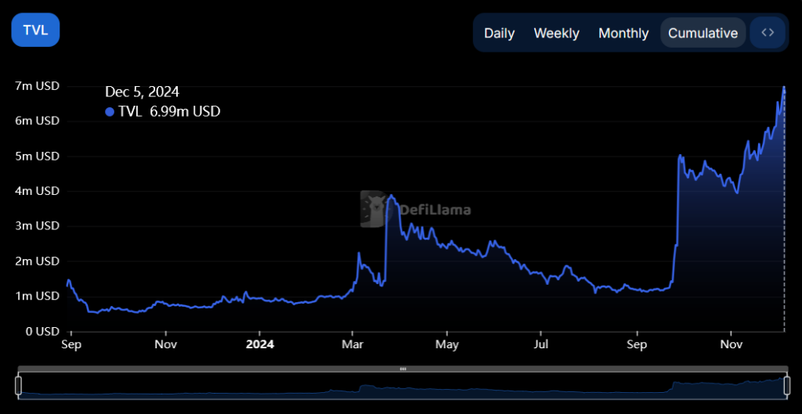Click the '6m USD' y-axis label

tap(38, 121)
